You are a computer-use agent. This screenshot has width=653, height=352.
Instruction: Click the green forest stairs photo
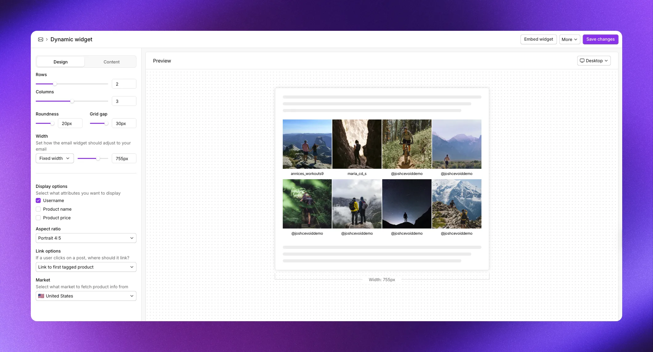(x=307, y=204)
